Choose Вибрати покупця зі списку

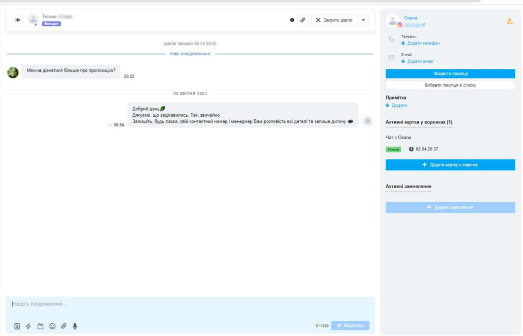450,85
